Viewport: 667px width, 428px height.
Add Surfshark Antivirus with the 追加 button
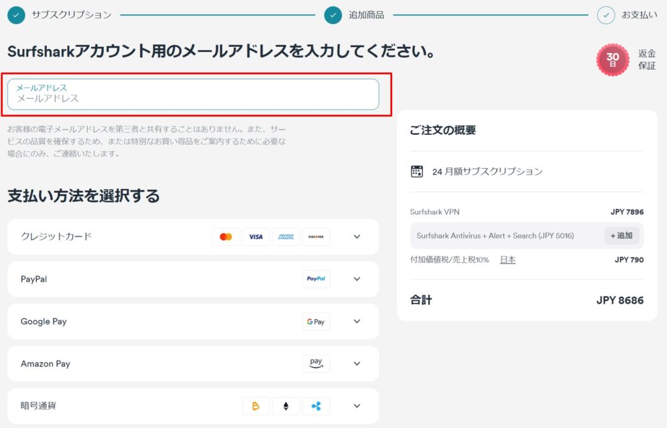tap(621, 236)
